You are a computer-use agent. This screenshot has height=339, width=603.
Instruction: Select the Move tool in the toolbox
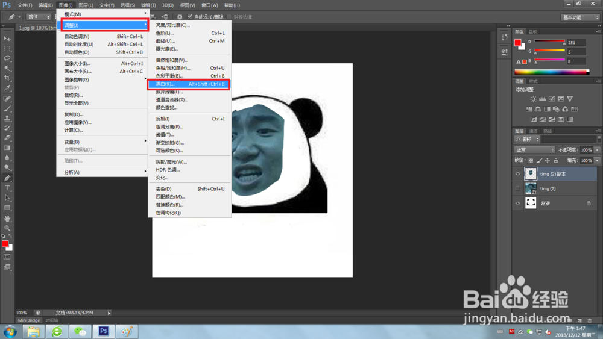(x=7, y=39)
